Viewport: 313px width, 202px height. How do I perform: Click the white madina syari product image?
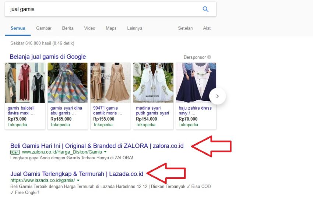click(x=153, y=83)
